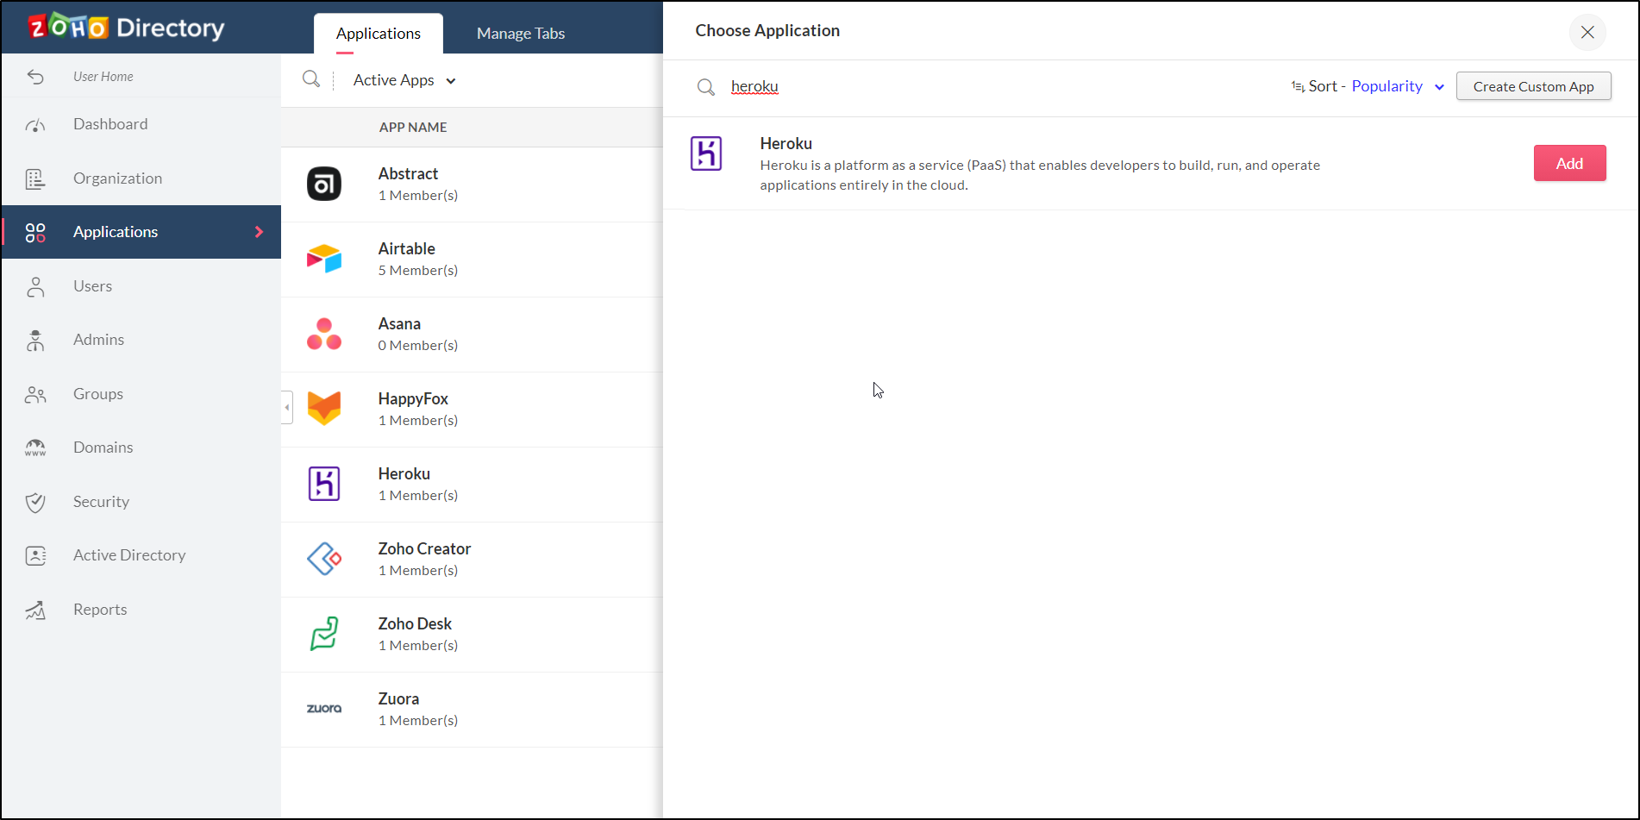This screenshot has width=1640, height=820.
Task: Click the APP NAME column header
Action: point(413,127)
